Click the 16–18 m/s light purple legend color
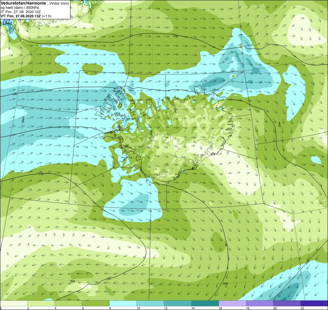328x310 pixels. click(232, 303)
